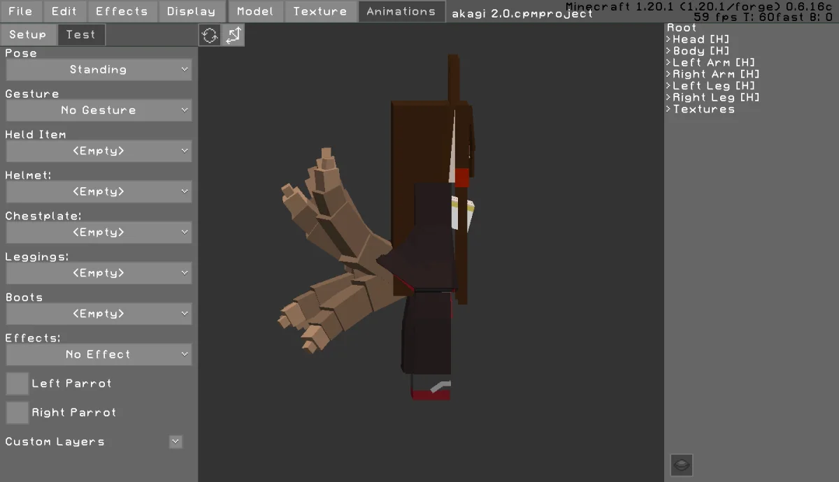Open the File menu

(21, 11)
